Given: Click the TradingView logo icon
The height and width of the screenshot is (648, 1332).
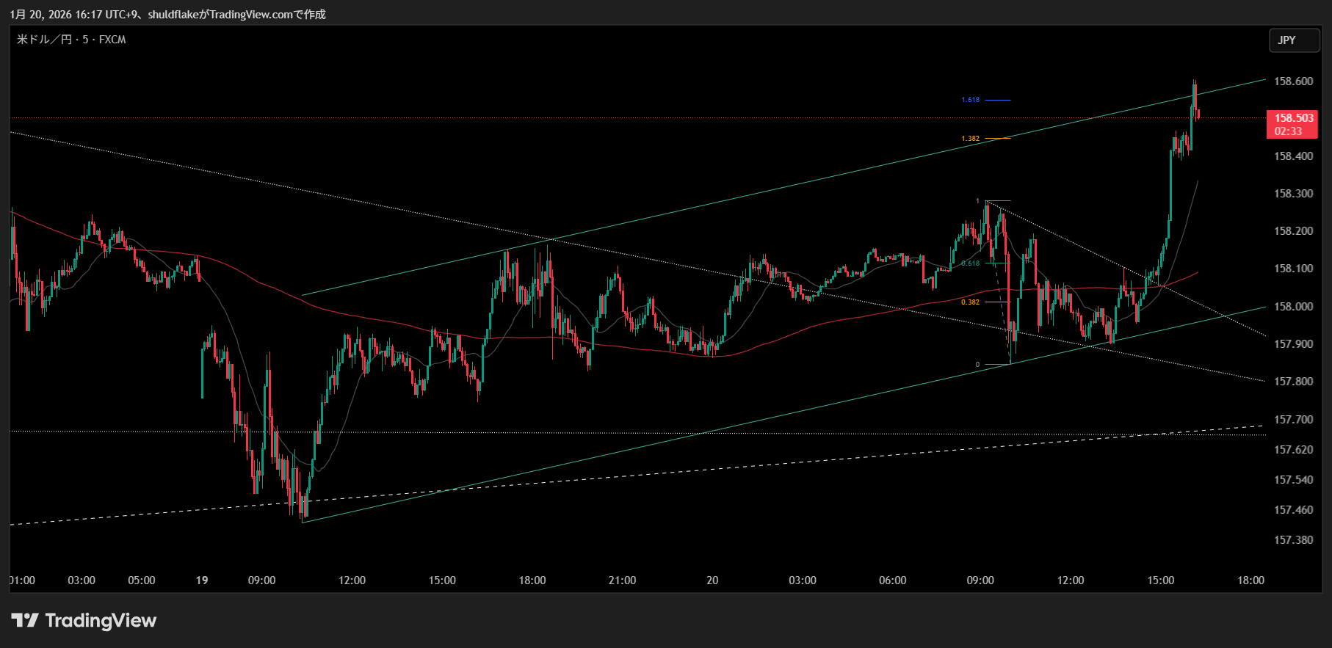Looking at the screenshot, I should 25,621.
